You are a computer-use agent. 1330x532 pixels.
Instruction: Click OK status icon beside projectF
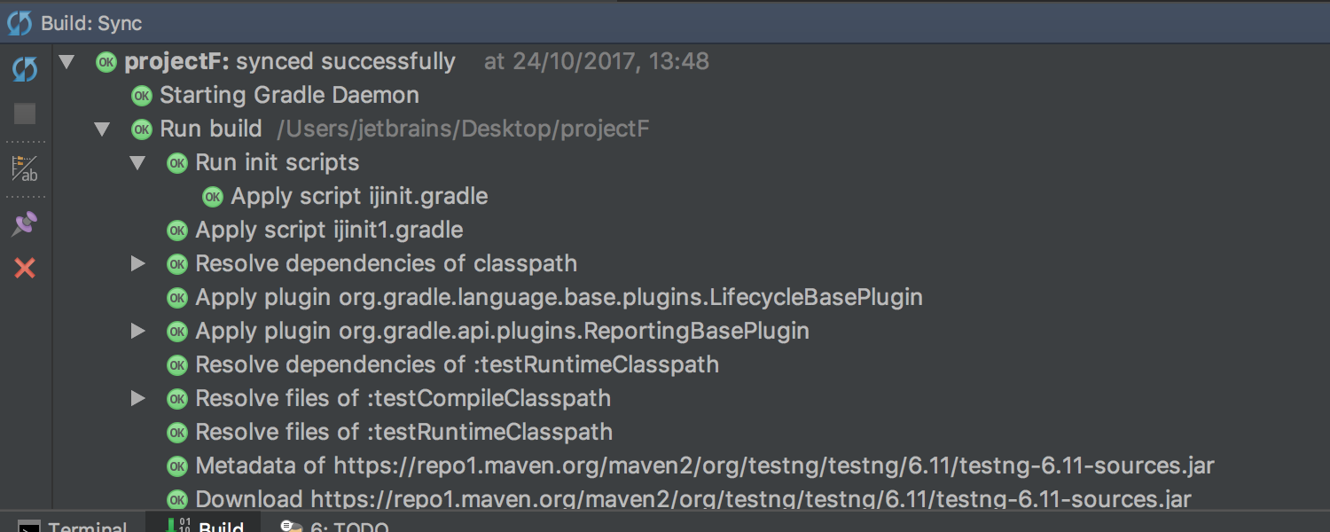pyautogui.click(x=106, y=62)
